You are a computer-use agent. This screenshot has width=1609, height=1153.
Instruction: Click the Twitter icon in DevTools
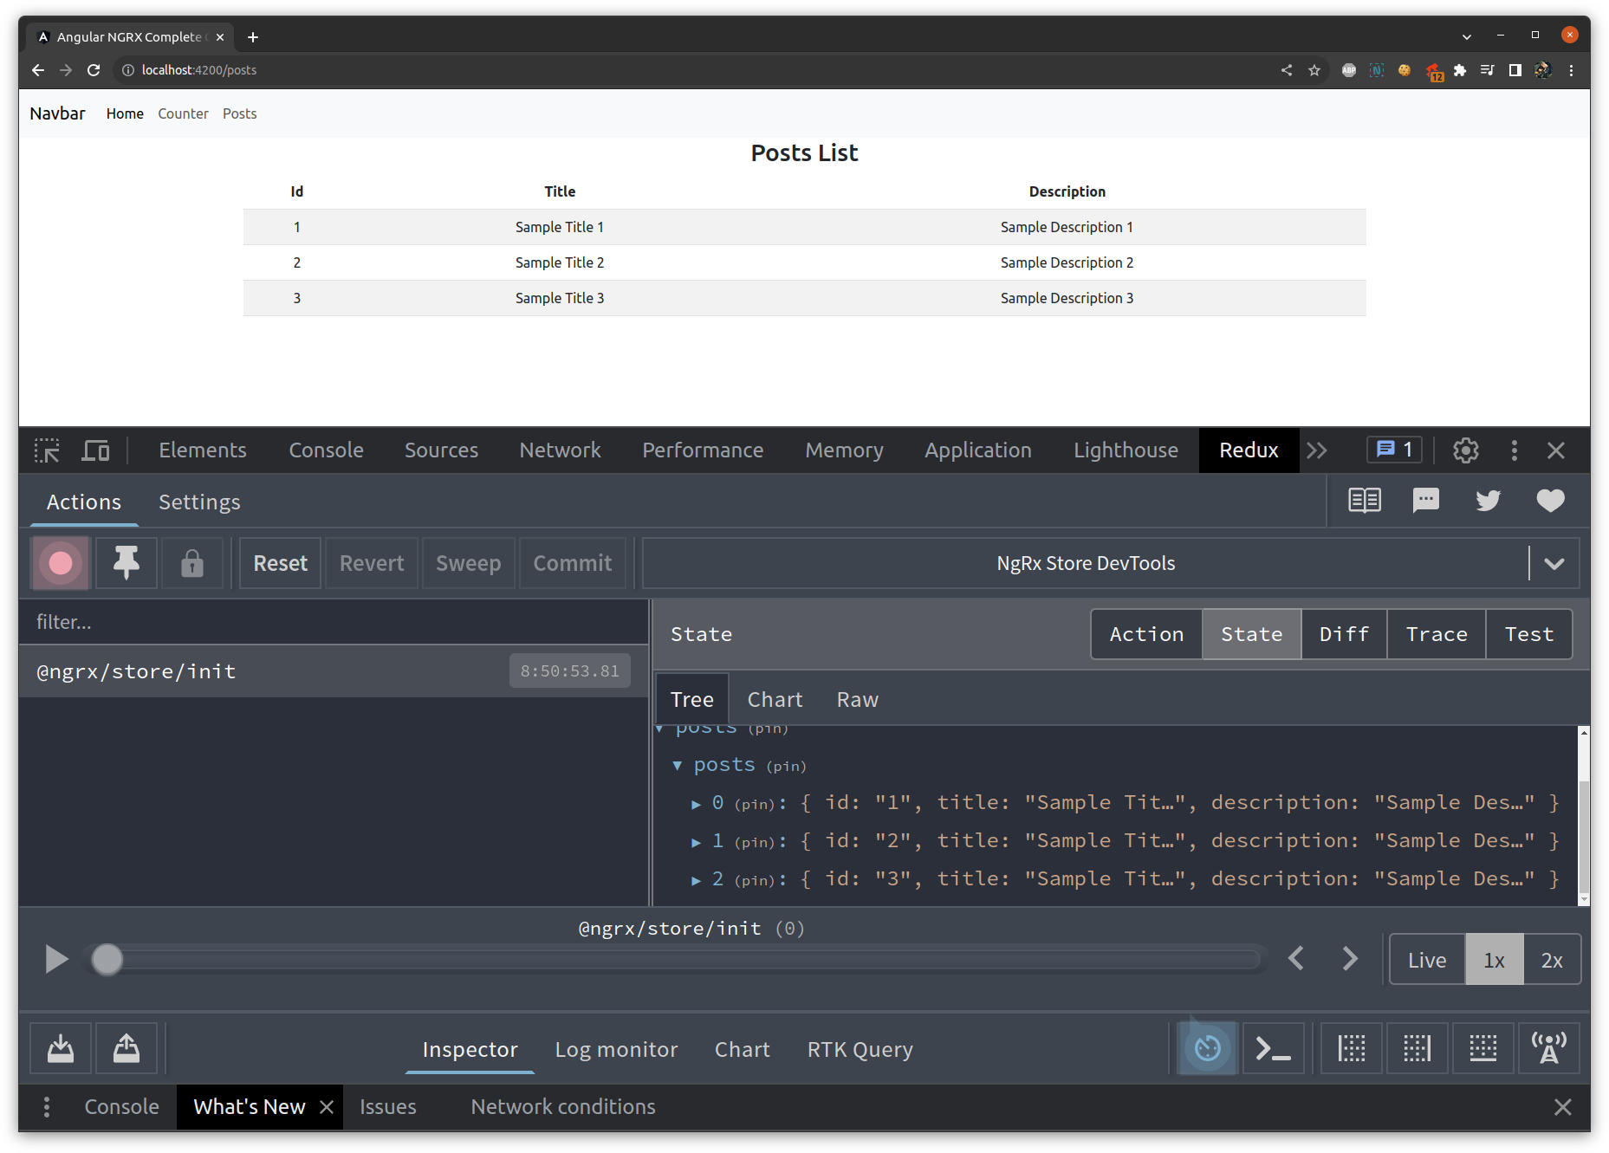[1488, 501]
